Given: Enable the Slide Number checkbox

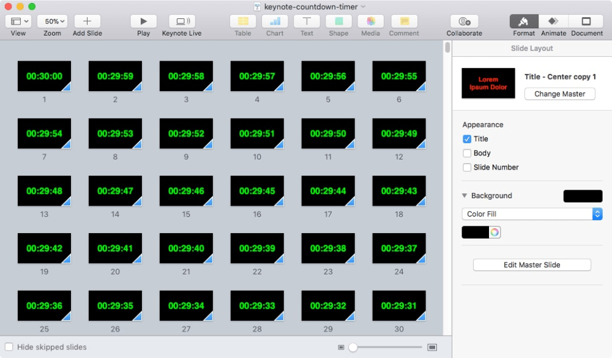Looking at the screenshot, I should pos(467,168).
